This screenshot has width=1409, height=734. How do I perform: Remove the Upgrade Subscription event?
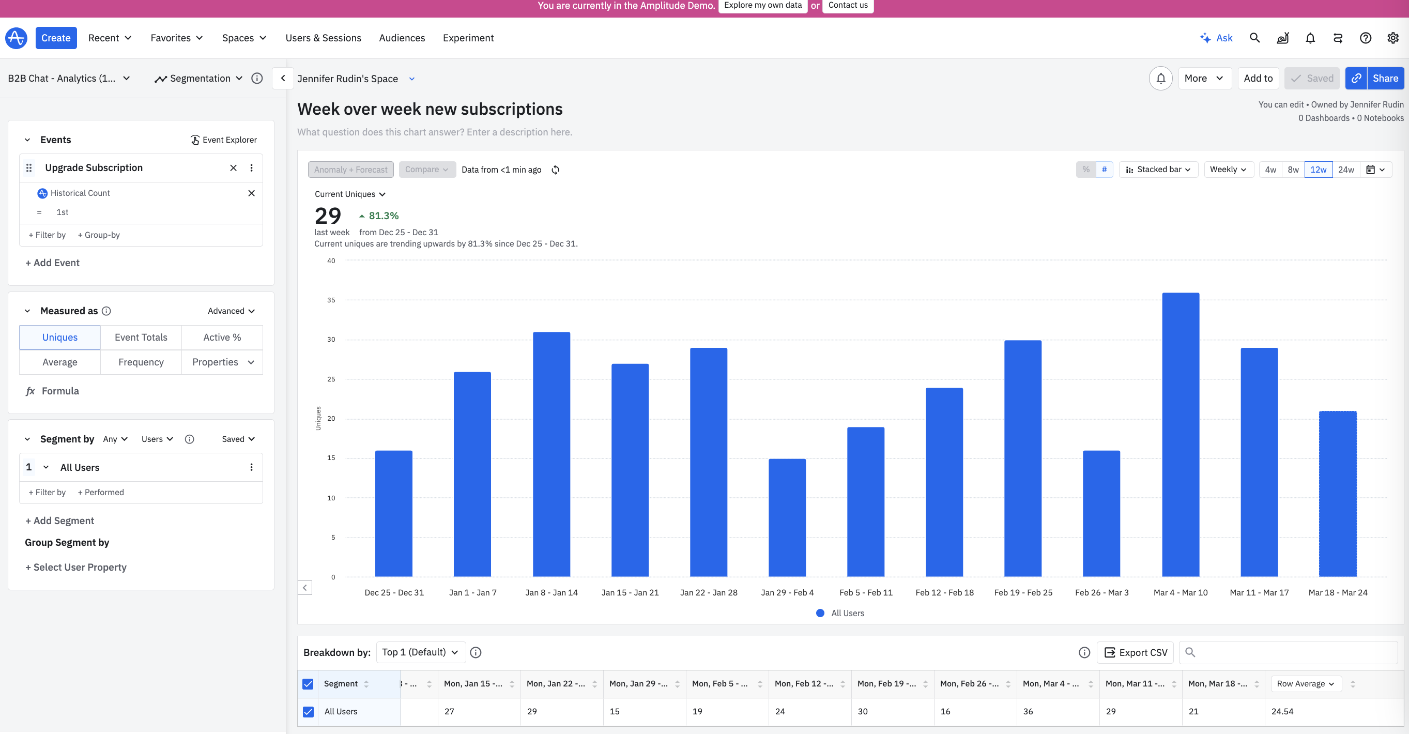tap(234, 168)
